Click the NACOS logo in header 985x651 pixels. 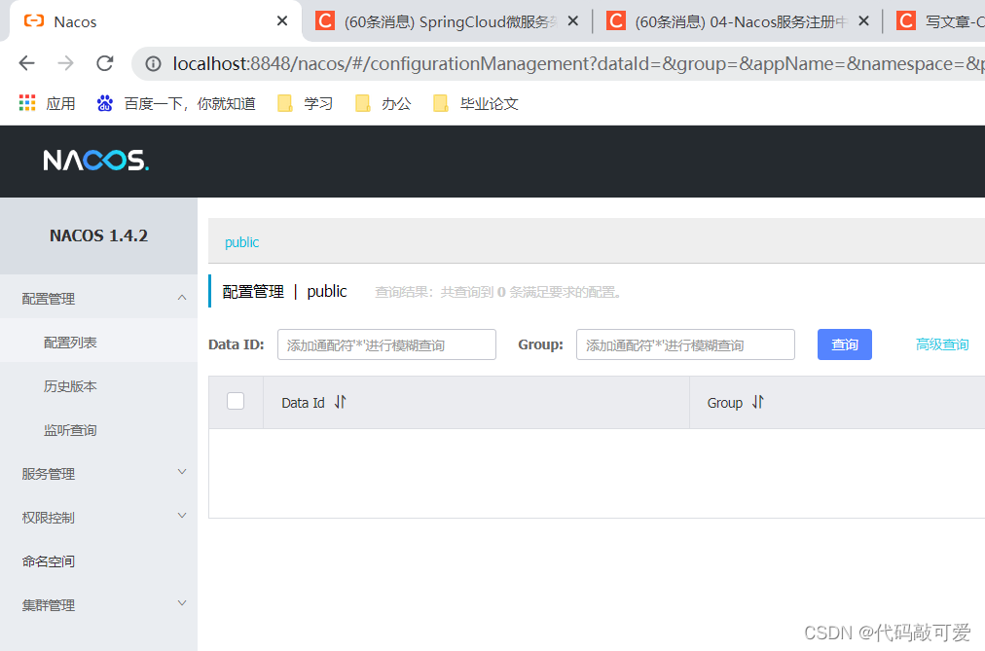[95, 161]
